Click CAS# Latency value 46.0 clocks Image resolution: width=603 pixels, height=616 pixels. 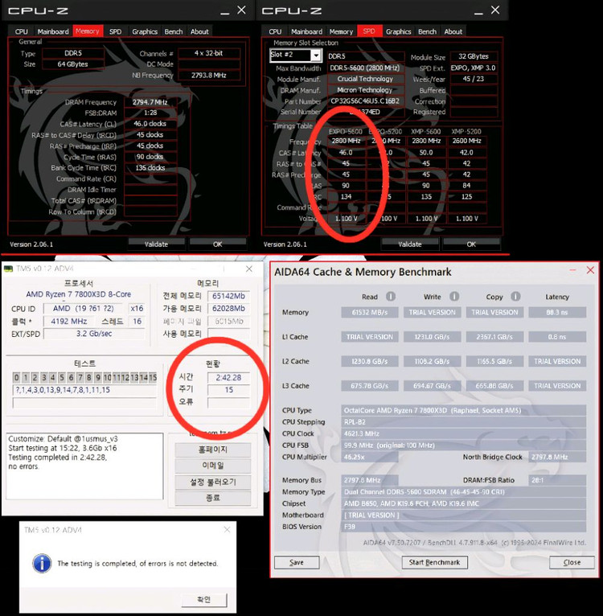(x=150, y=124)
